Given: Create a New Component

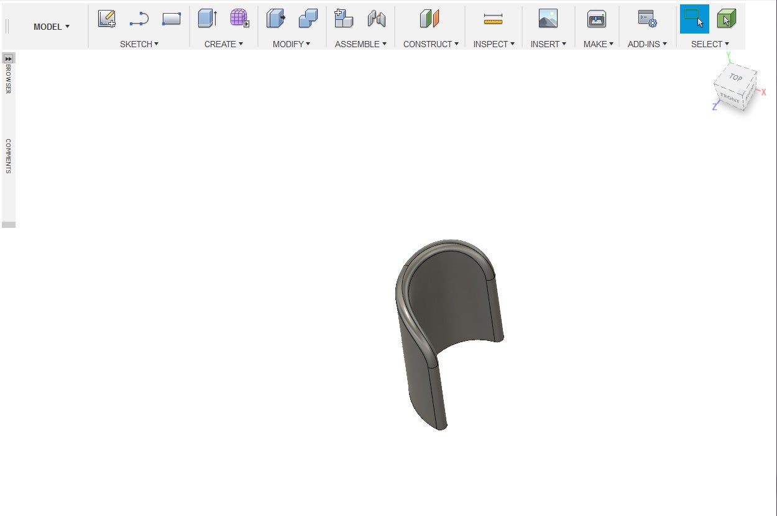Looking at the screenshot, I should [x=344, y=19].
